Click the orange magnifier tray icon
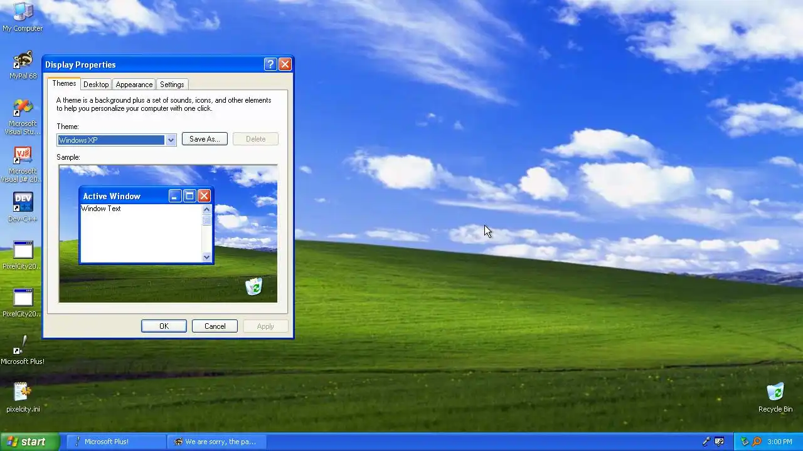 (x=757, y=442)
